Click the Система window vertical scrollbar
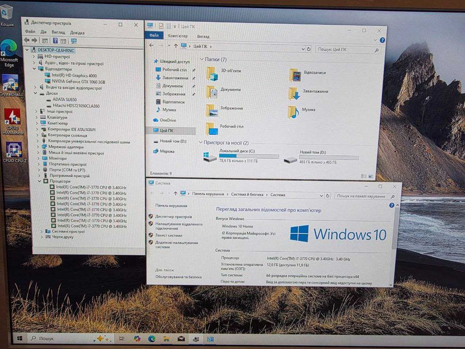The width and height of the screenshot is (465, 349). pyautogui.click(x=394, y=228)
